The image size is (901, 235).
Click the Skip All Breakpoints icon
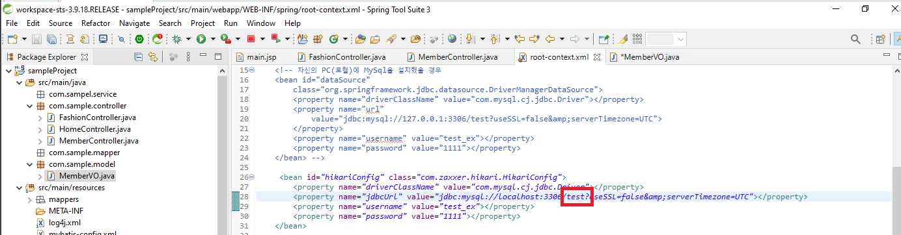121,39
